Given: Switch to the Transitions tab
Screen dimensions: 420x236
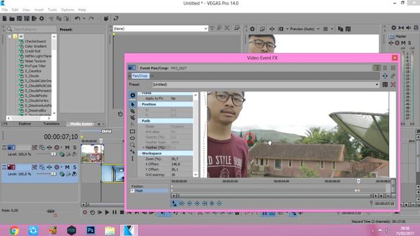Looking at the screenshot, I should pyautogui.click(x=51, y=124).
